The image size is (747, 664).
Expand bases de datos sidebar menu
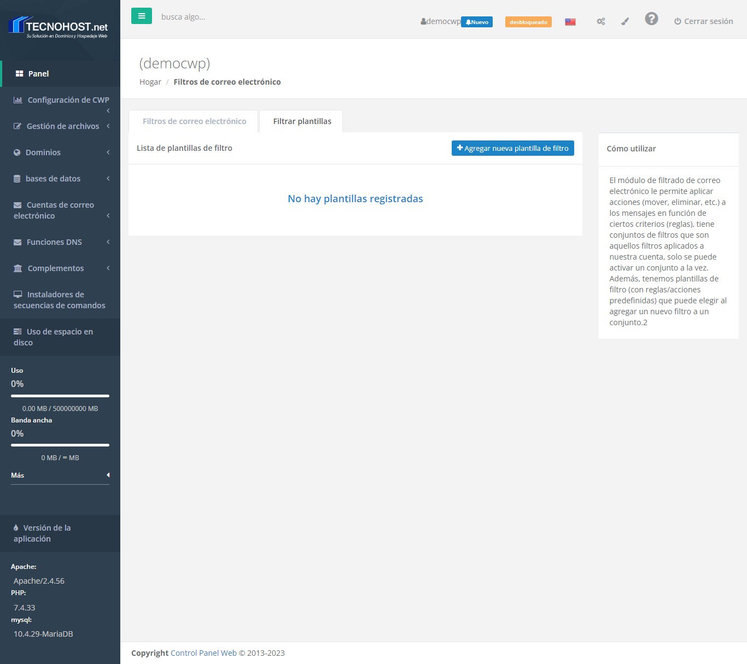tap(53, 179)
